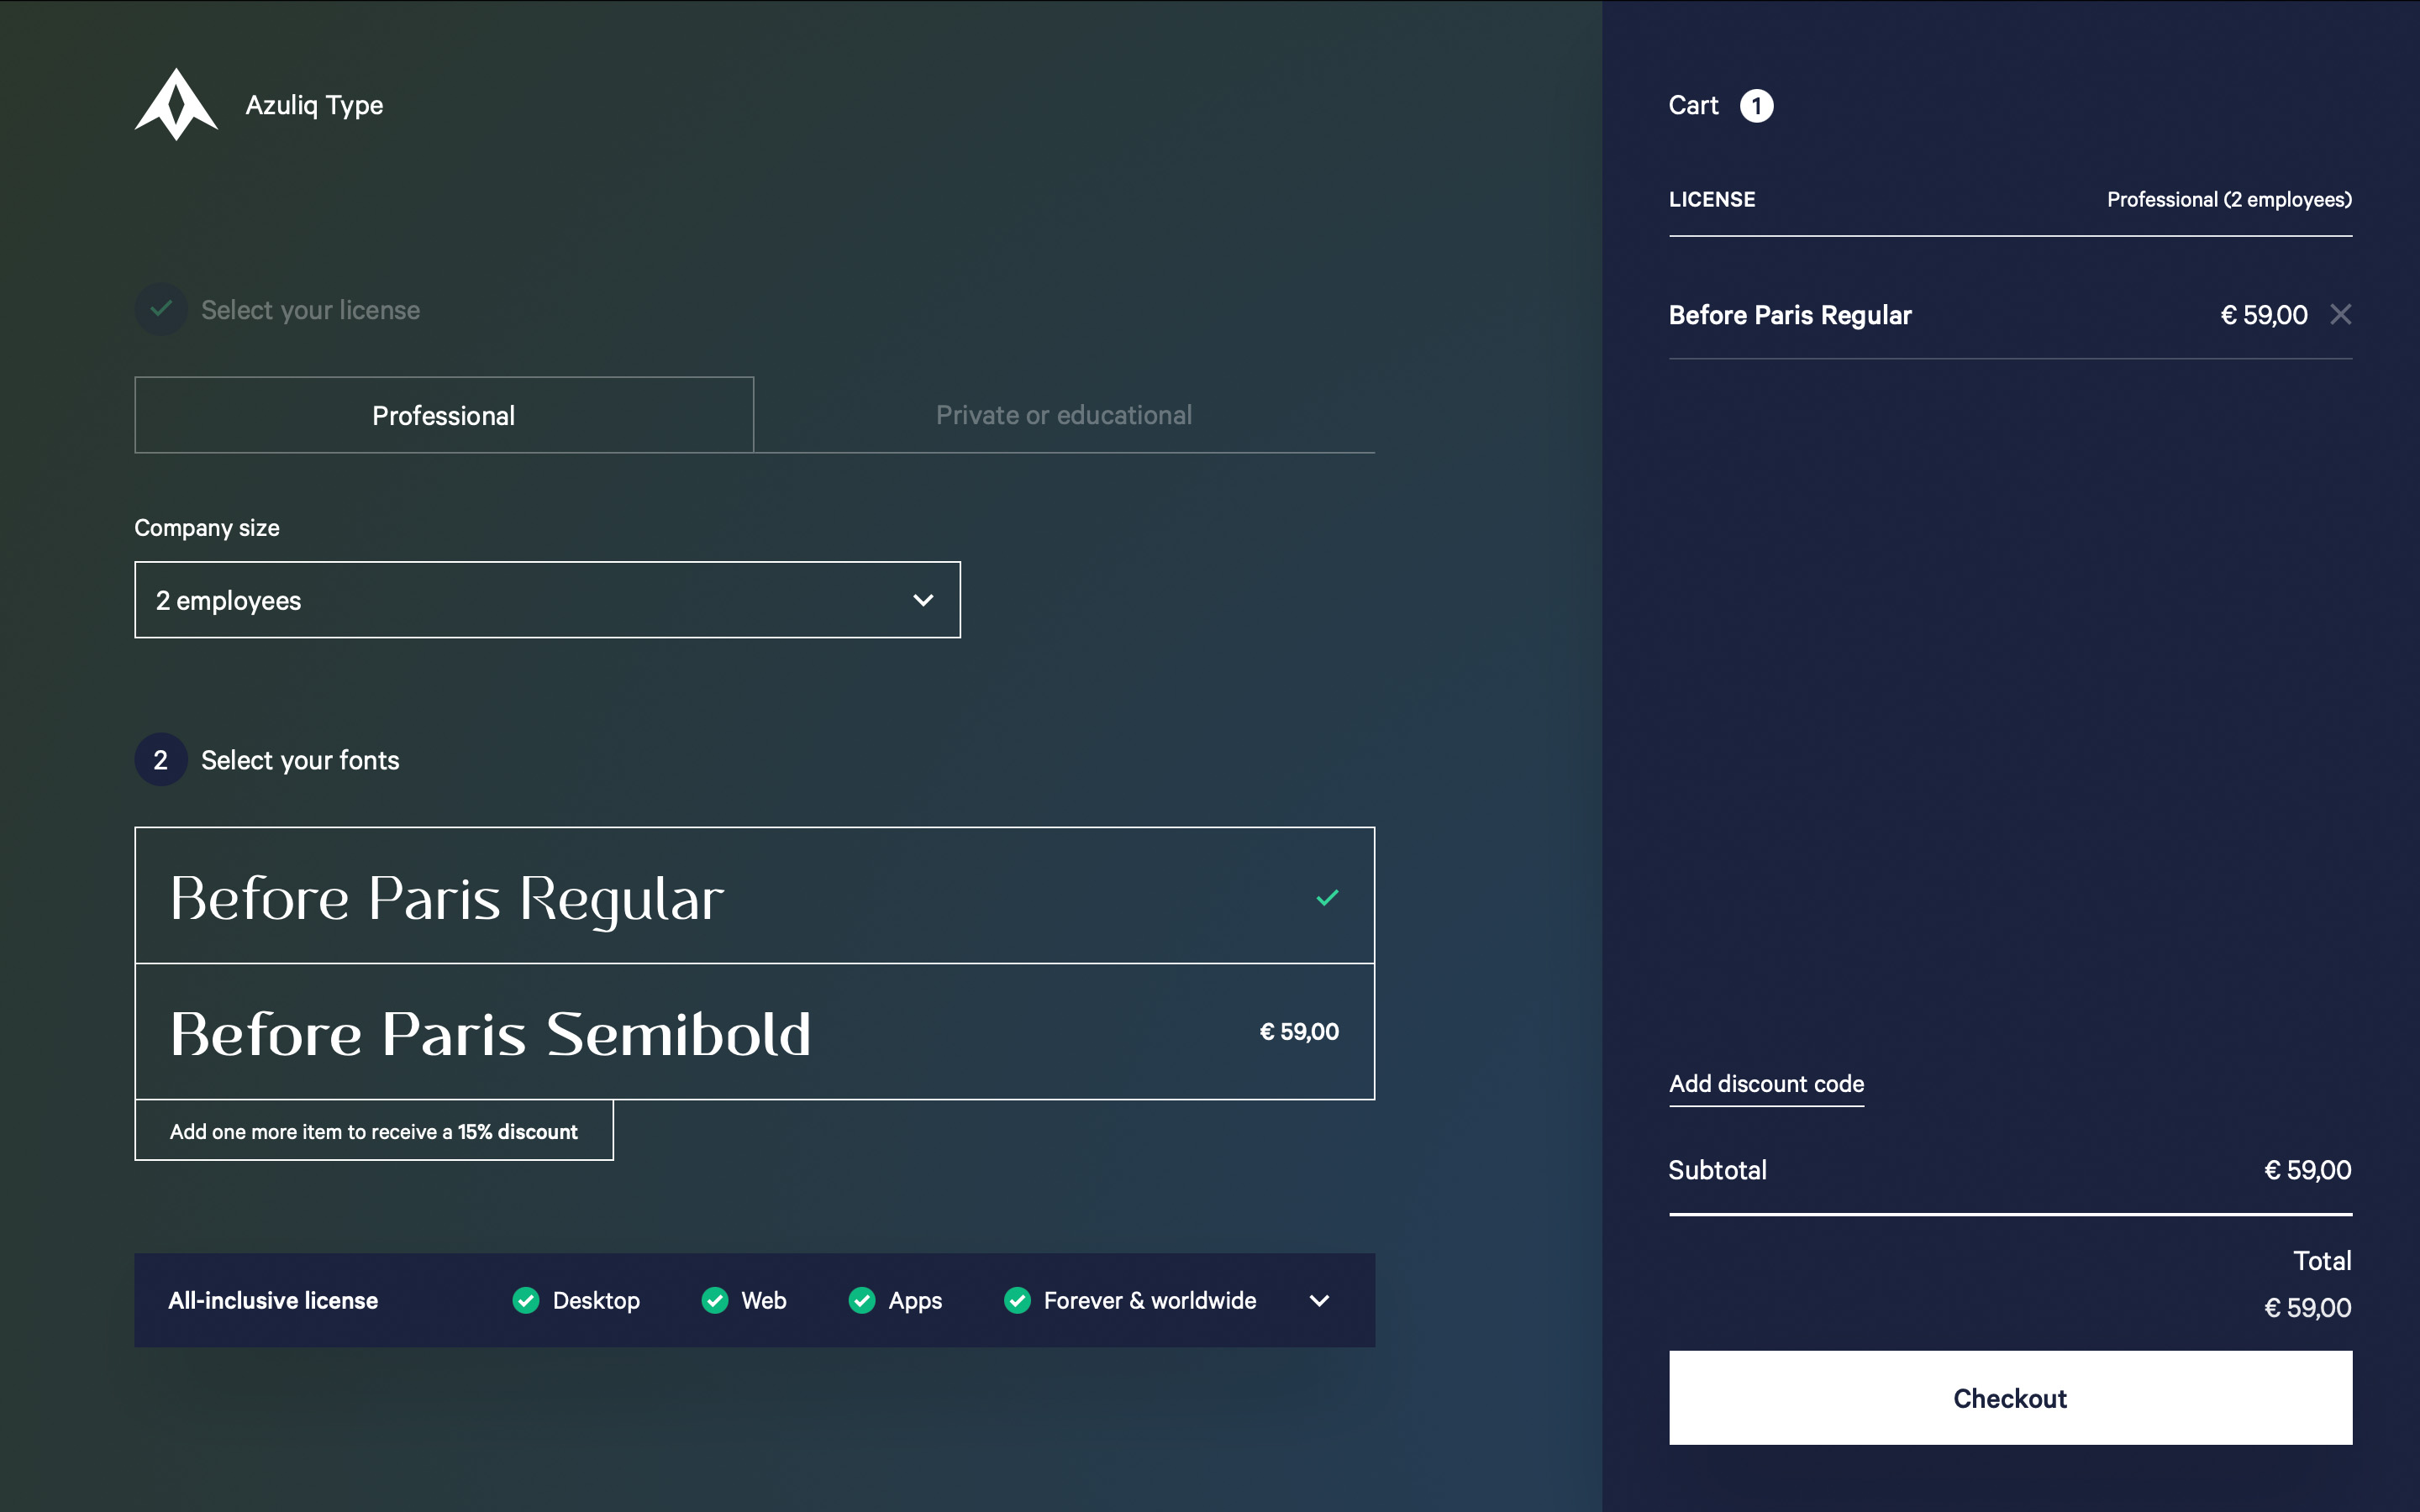Click the completed step checkmark icon
The image size is (2420, 1512).
click(160, 309)
